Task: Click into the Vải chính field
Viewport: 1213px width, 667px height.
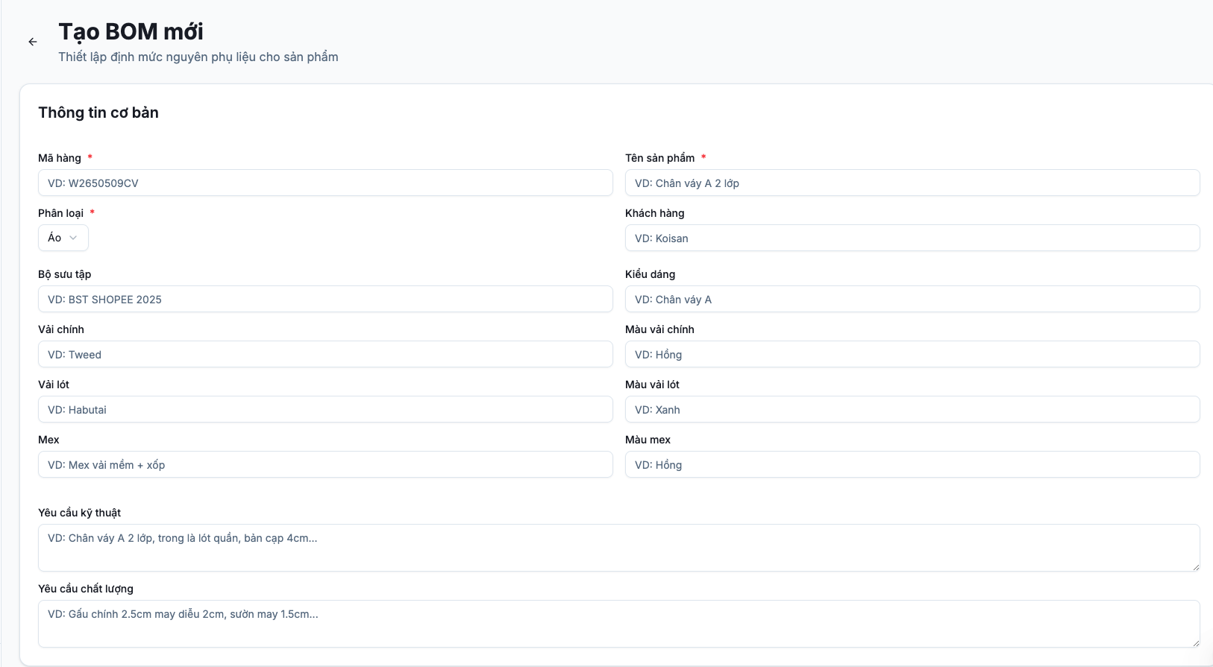Action: 325,355
